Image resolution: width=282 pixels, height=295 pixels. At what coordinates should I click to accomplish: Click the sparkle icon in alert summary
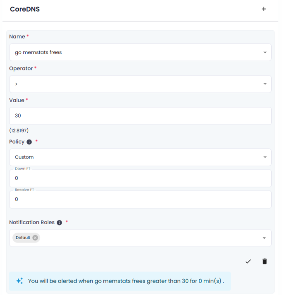pos(19,281)
